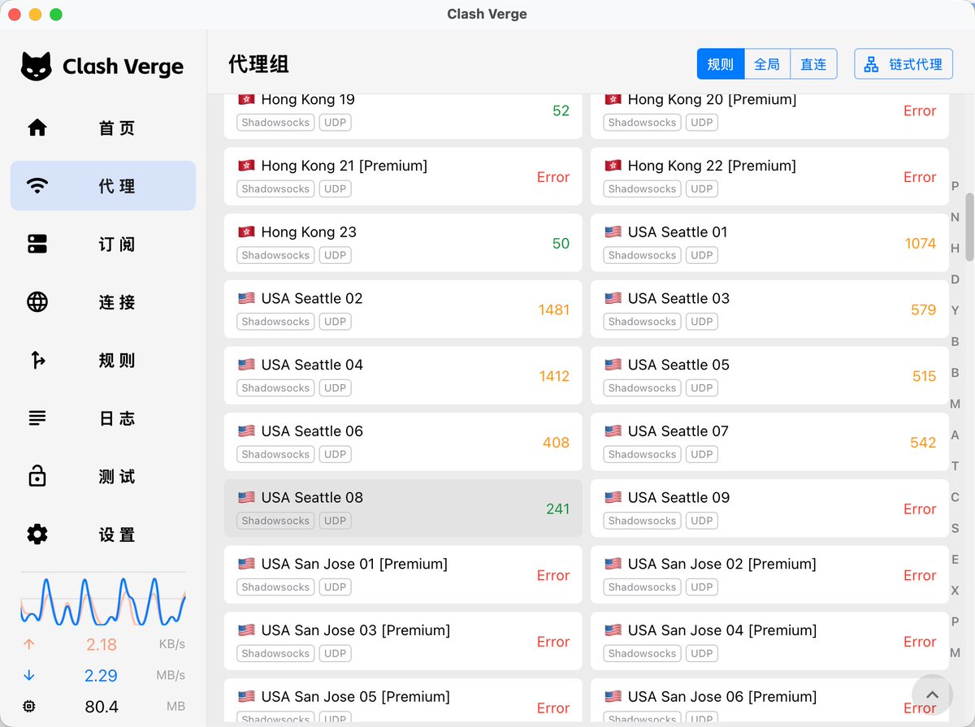Viewport: 975px width, 727px height.
Task: Click the fork arrow icon beside 规则
Action: 37,360
